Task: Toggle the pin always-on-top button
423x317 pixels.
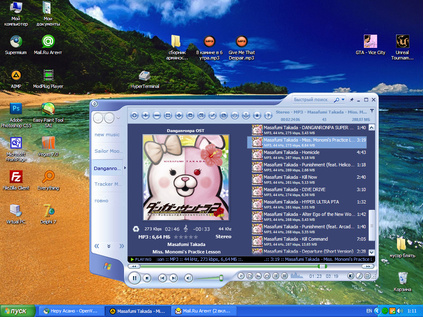Action: 352,100
